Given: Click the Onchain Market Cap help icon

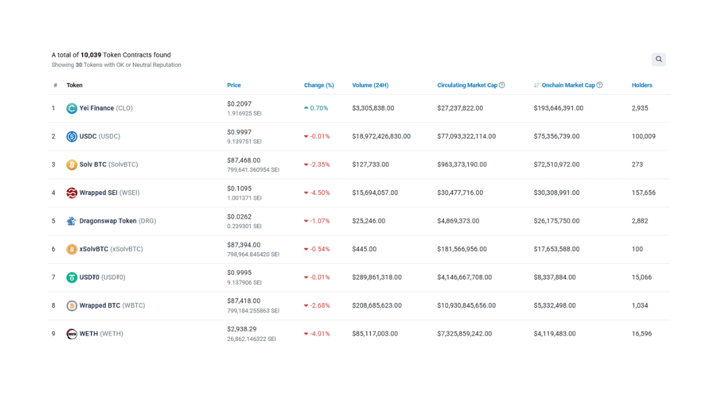Looking at the screenshot, I should pos(600,85).
